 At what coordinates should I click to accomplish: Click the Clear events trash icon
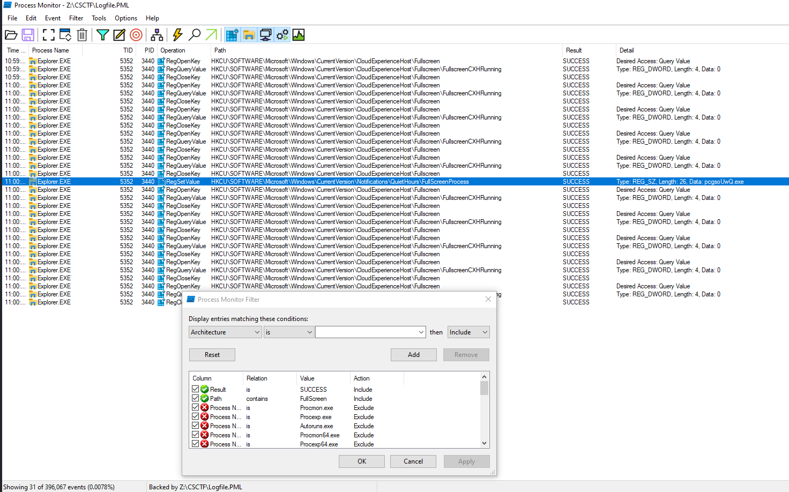(x=82, y=35)
